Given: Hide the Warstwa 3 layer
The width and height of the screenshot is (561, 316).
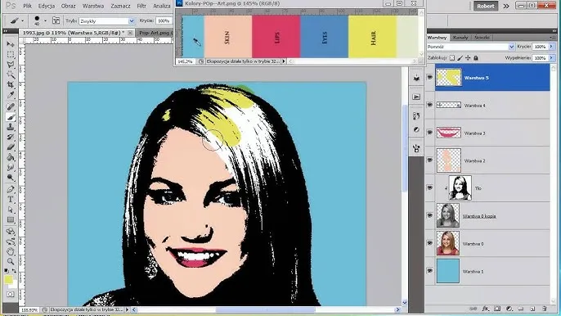Looking at the screenshot, I should pyautogui.click(x=429, y=133).
